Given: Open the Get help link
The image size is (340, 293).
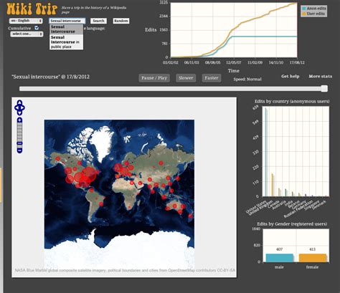Looking at the screenshot, I should coord(291,76).
